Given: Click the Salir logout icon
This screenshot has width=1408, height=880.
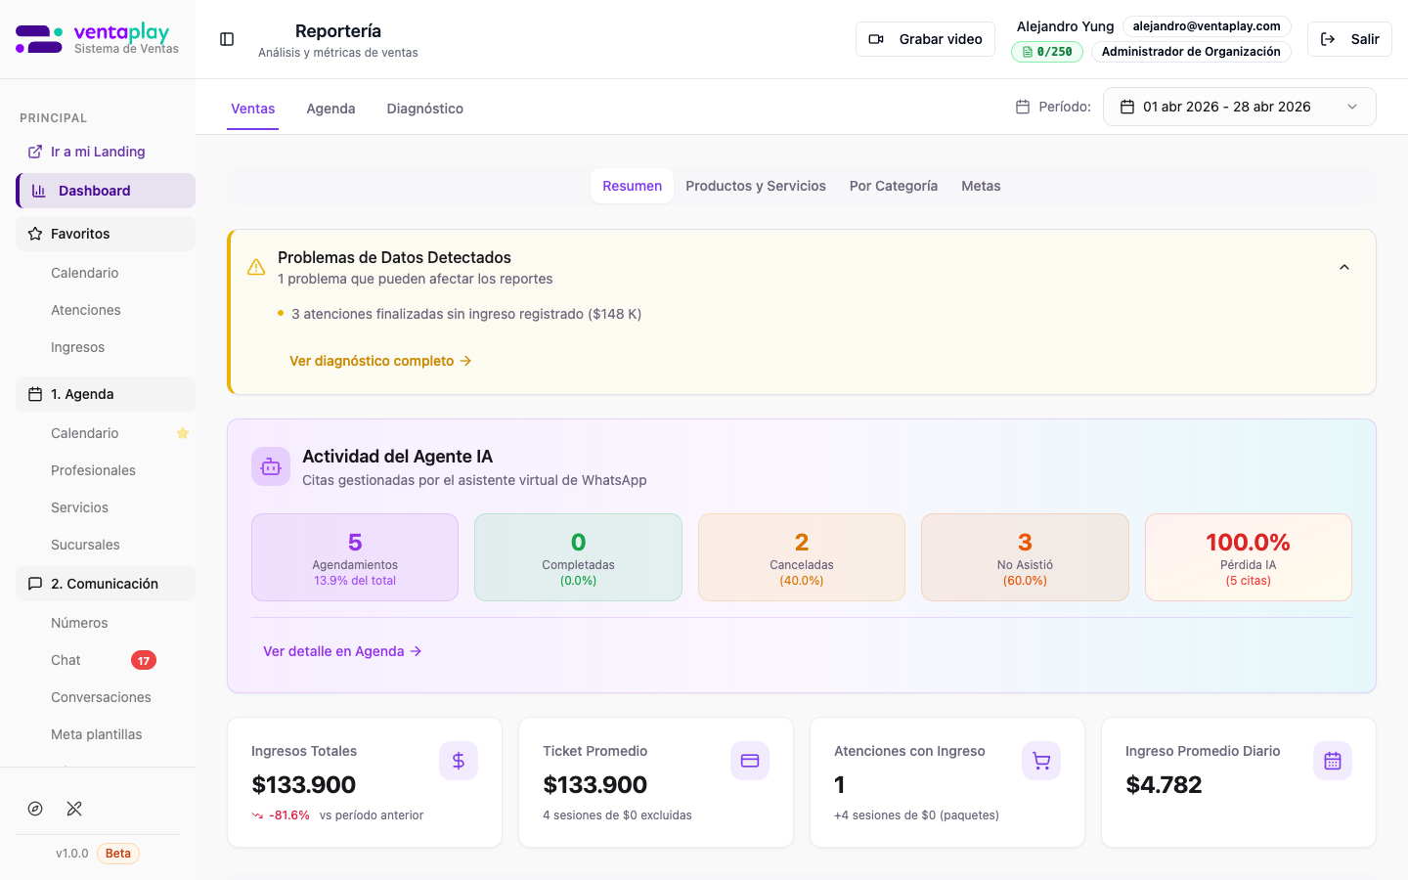Looking at the screenshot, I should [1328, 38].
